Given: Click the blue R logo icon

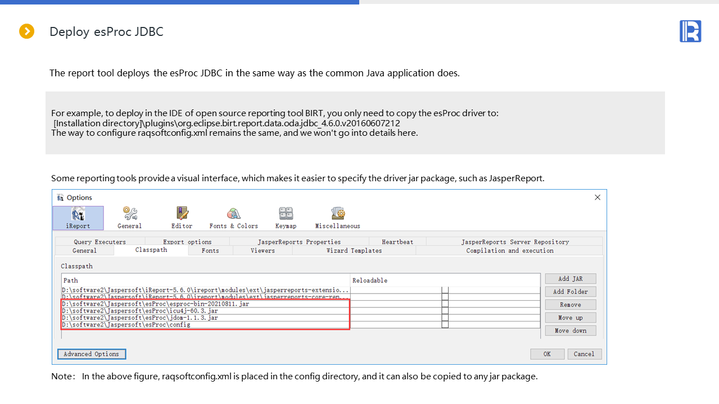Looking at the screenshot, I should tap(690, 31).
